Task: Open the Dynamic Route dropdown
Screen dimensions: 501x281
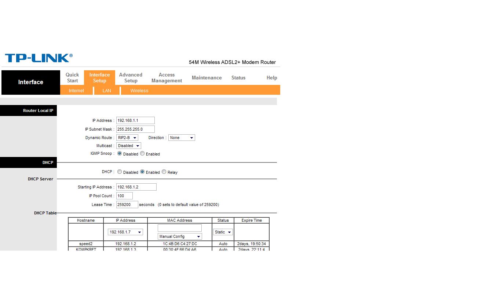Action: tap(127, 138)
